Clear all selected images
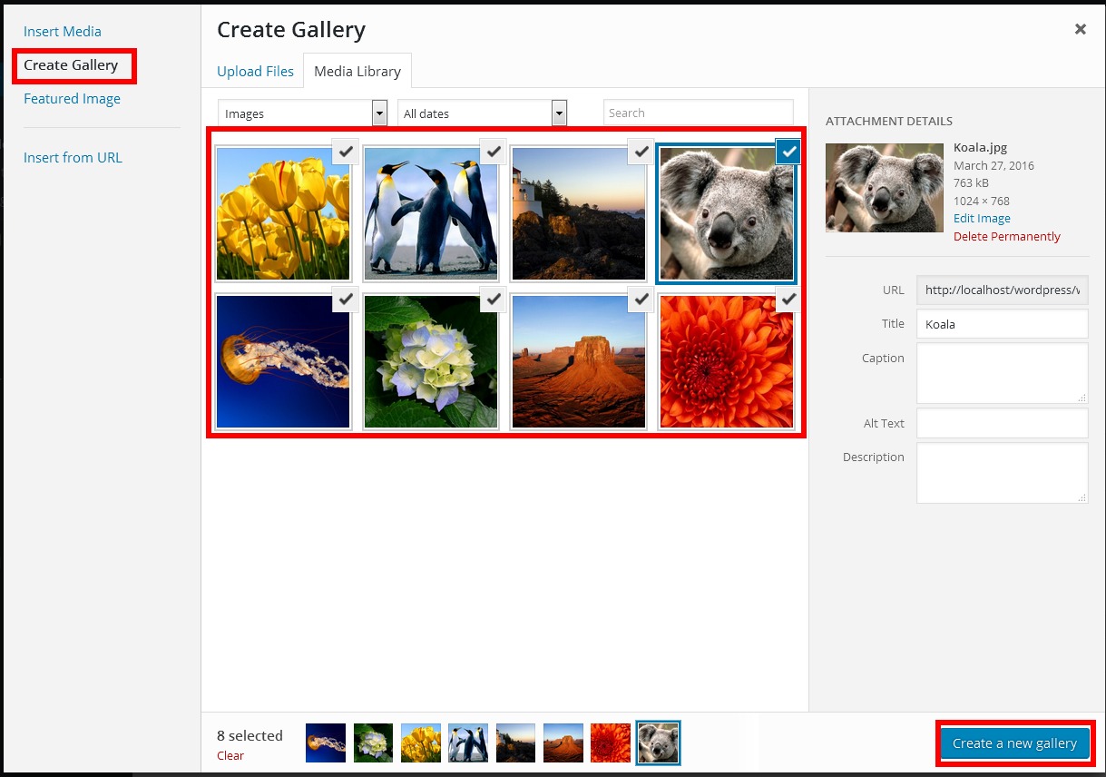Image resolution: width=1106 pixels, height=777 pixels. point(230,755)
